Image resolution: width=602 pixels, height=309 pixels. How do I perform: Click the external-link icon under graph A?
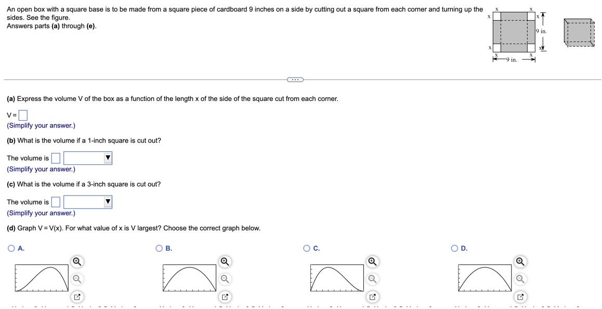(x=76, y=295)
